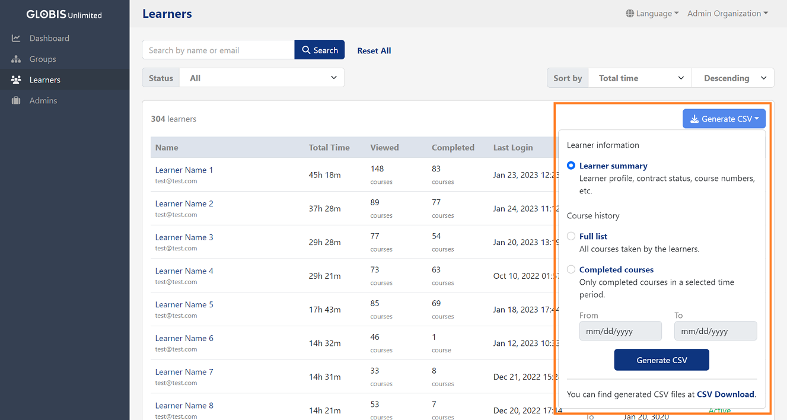Click the Learners people icon in the sidebar
Screen dimensions: 787x420
pyautogui.click(x=16, y=79)
